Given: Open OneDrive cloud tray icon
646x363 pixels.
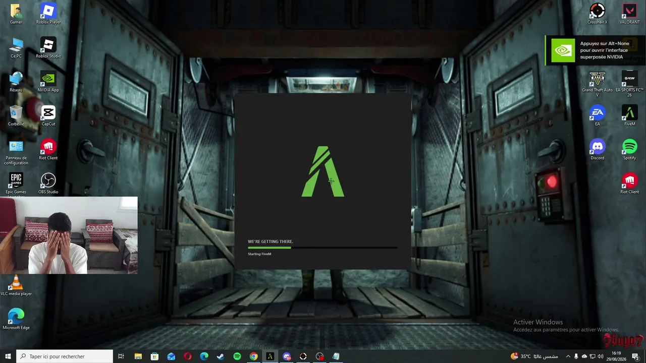Looking at the screenshot, I should 584,356.
